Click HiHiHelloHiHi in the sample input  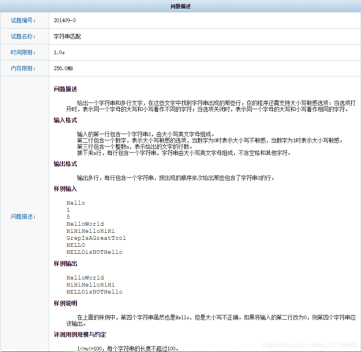coord(91,231)
